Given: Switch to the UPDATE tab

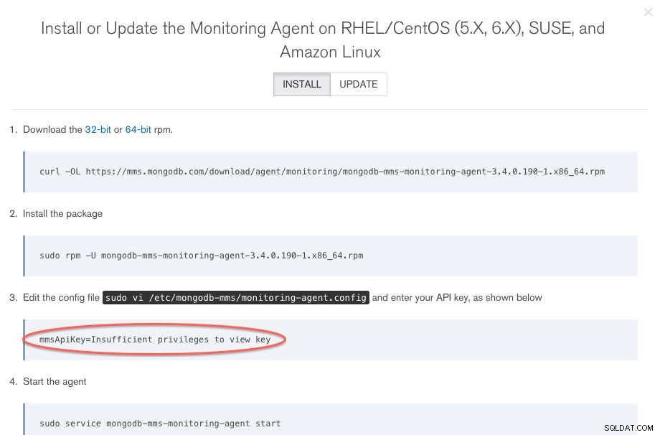Looking at the screenshot, I should [x=359, y=84].
